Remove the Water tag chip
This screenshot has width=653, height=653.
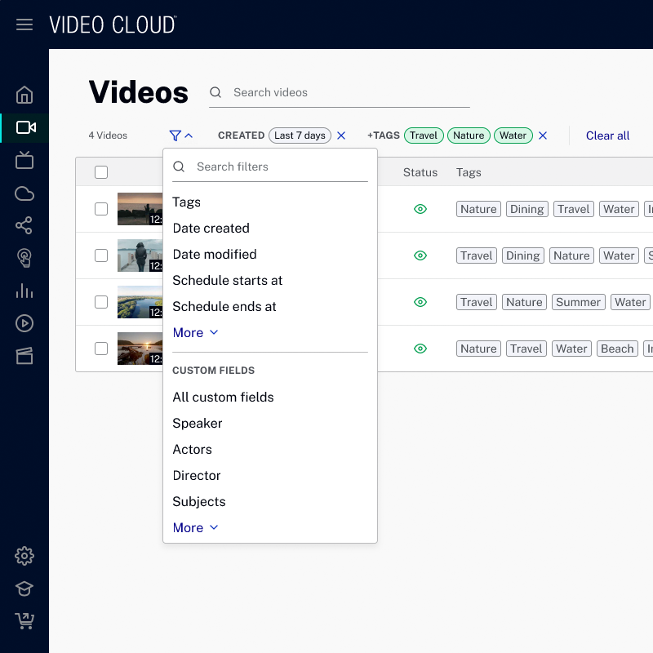(x=513, y=135)
